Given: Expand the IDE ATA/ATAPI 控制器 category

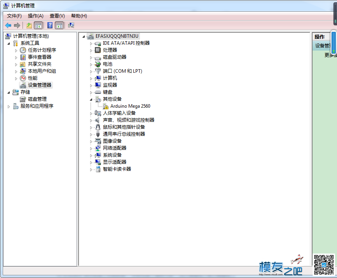Looking at the screenshot, I should (91, 44).
